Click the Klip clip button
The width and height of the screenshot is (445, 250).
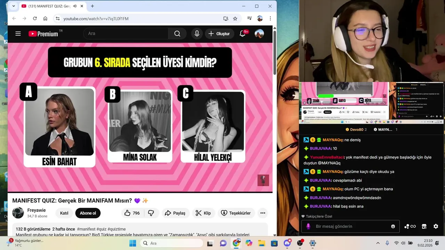(203, 213)
